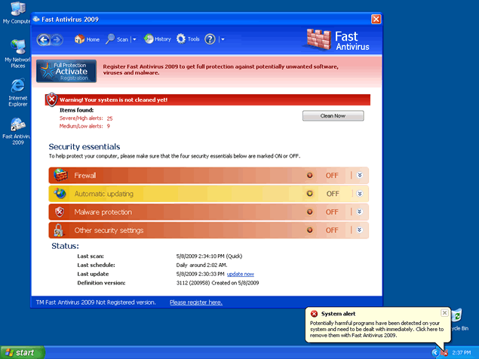The width and height of the screenshot is (479, 359).
Task: Open the Scan dropdown arrow
Action: click(134, 39)
